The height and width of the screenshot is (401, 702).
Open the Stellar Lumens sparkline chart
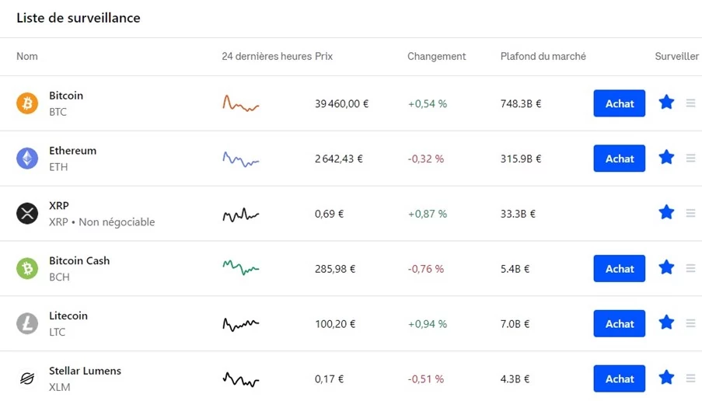pos(241,379)
